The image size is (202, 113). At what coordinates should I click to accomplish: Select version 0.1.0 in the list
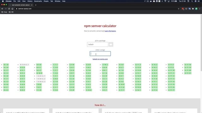pyautogui.click(x=6, y=65)
